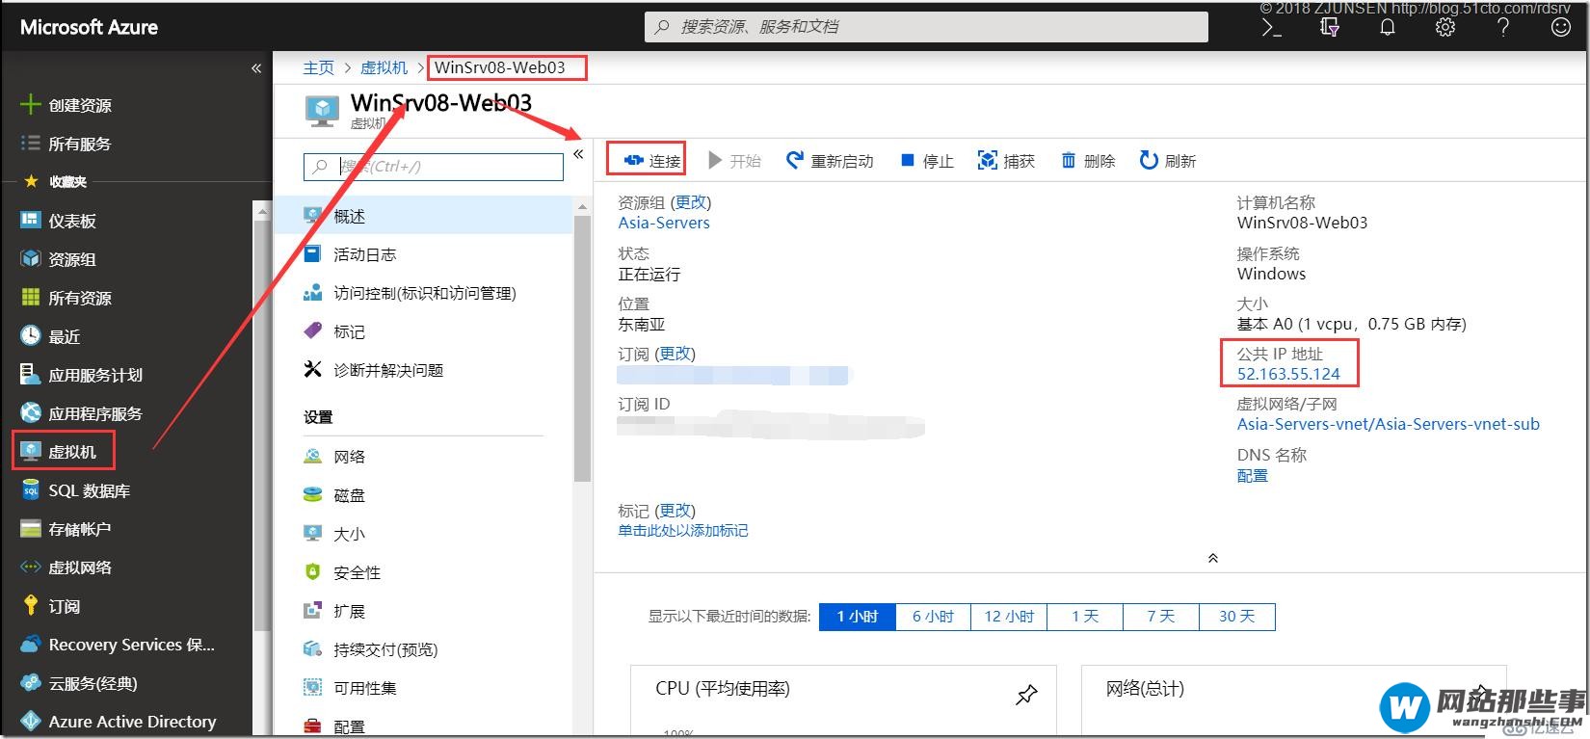Open the feedback smiley face
Screen dimensions: 1590x739
click(x=1561, y=28)
